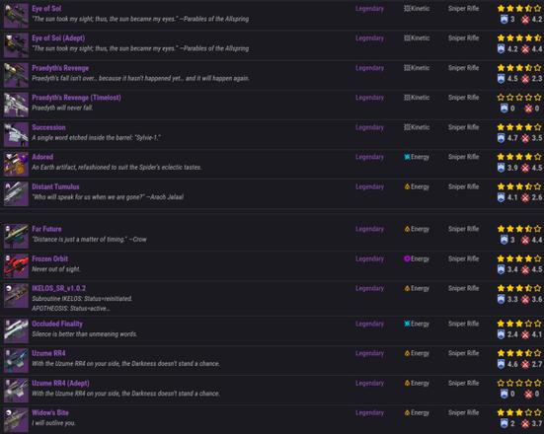
Task: Rate Praedyth's Revenge (Timelost) using empty stars
Action: (x=519, y=98)
